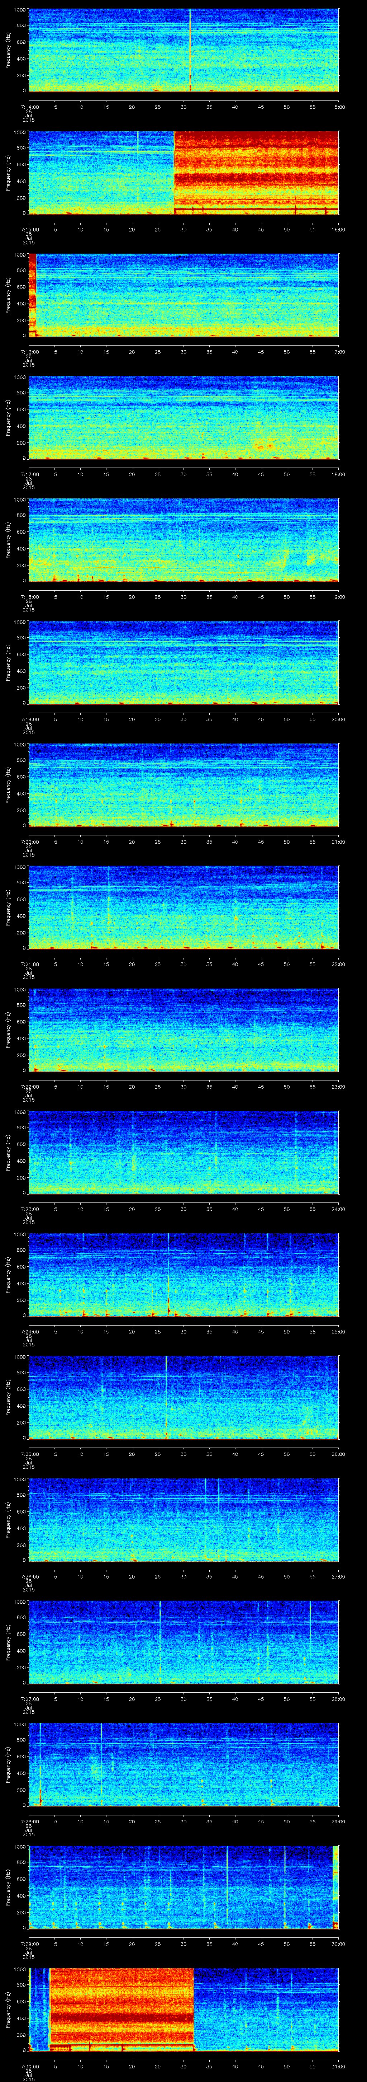367x2082 pixels.
Task: Click the 7:27:00 start time label
Action: tap(29, 1698)
